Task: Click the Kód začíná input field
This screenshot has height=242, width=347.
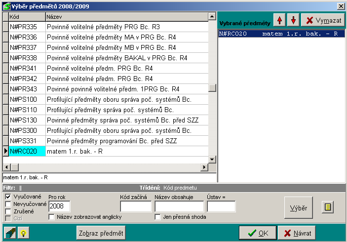Action: 136,206
